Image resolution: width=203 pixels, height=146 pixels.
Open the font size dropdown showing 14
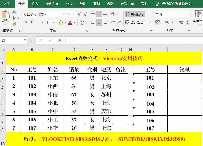74,14
